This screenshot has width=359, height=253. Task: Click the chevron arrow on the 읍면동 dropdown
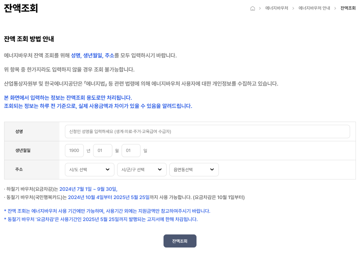pos(212,169)
